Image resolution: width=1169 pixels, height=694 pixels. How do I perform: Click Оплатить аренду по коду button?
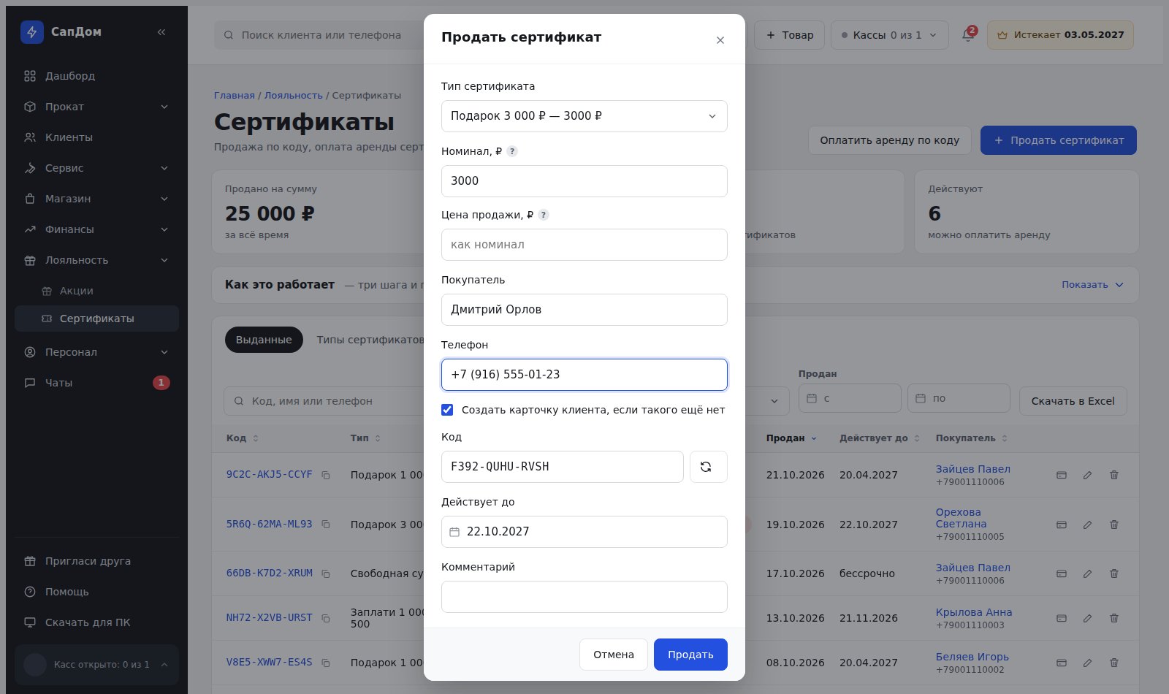(889, 140)
